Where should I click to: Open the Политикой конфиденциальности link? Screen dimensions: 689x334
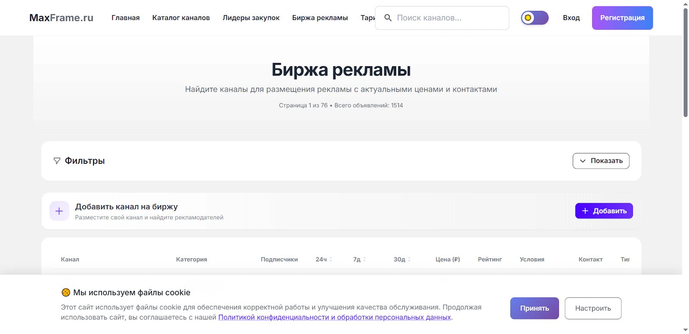click(335, 317)
